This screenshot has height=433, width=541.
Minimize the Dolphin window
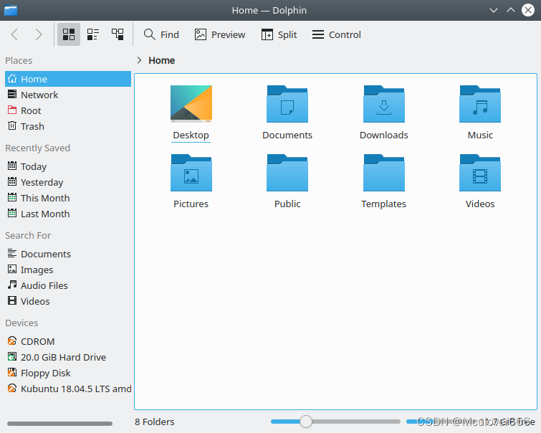pos(494,10)
